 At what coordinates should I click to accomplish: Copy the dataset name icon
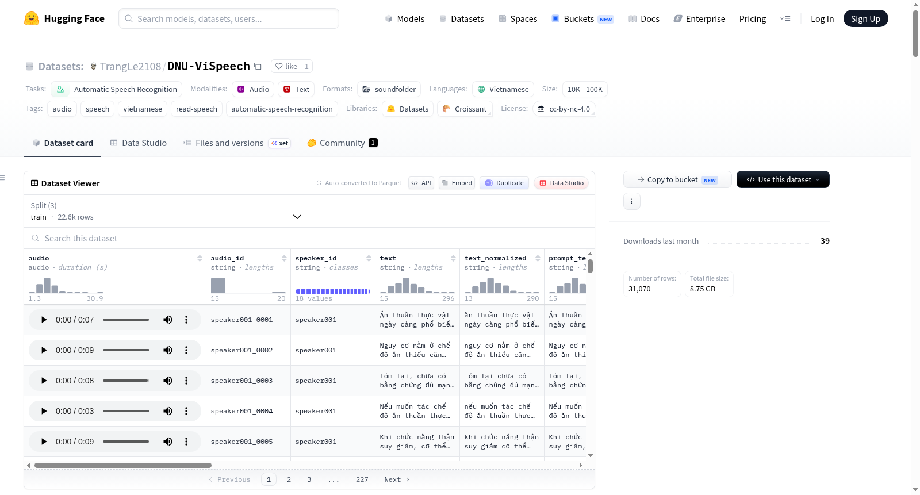coord(258,66)
